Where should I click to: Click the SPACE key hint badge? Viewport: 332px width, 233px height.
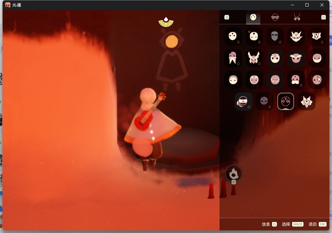click(298, 224)
